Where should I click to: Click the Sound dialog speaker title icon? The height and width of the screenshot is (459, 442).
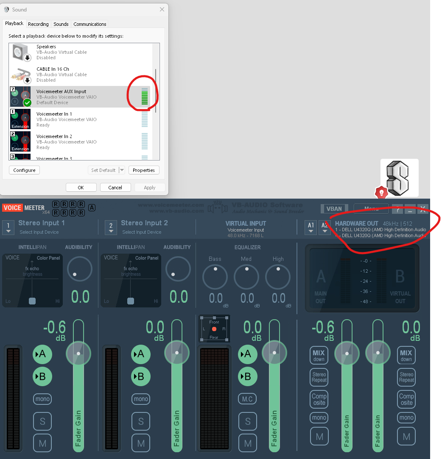[x=6, y=9]
